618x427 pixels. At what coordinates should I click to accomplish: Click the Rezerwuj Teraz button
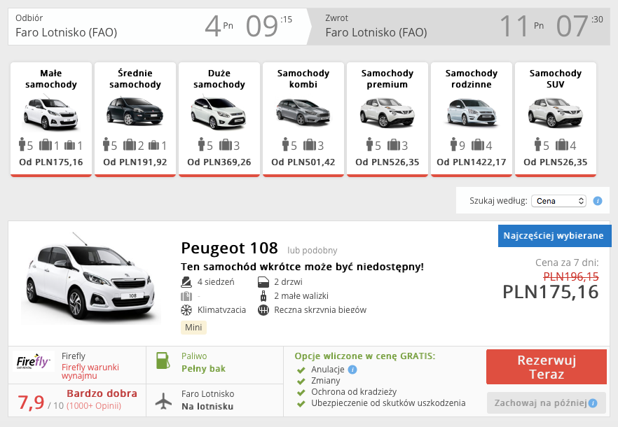point(547,367)
